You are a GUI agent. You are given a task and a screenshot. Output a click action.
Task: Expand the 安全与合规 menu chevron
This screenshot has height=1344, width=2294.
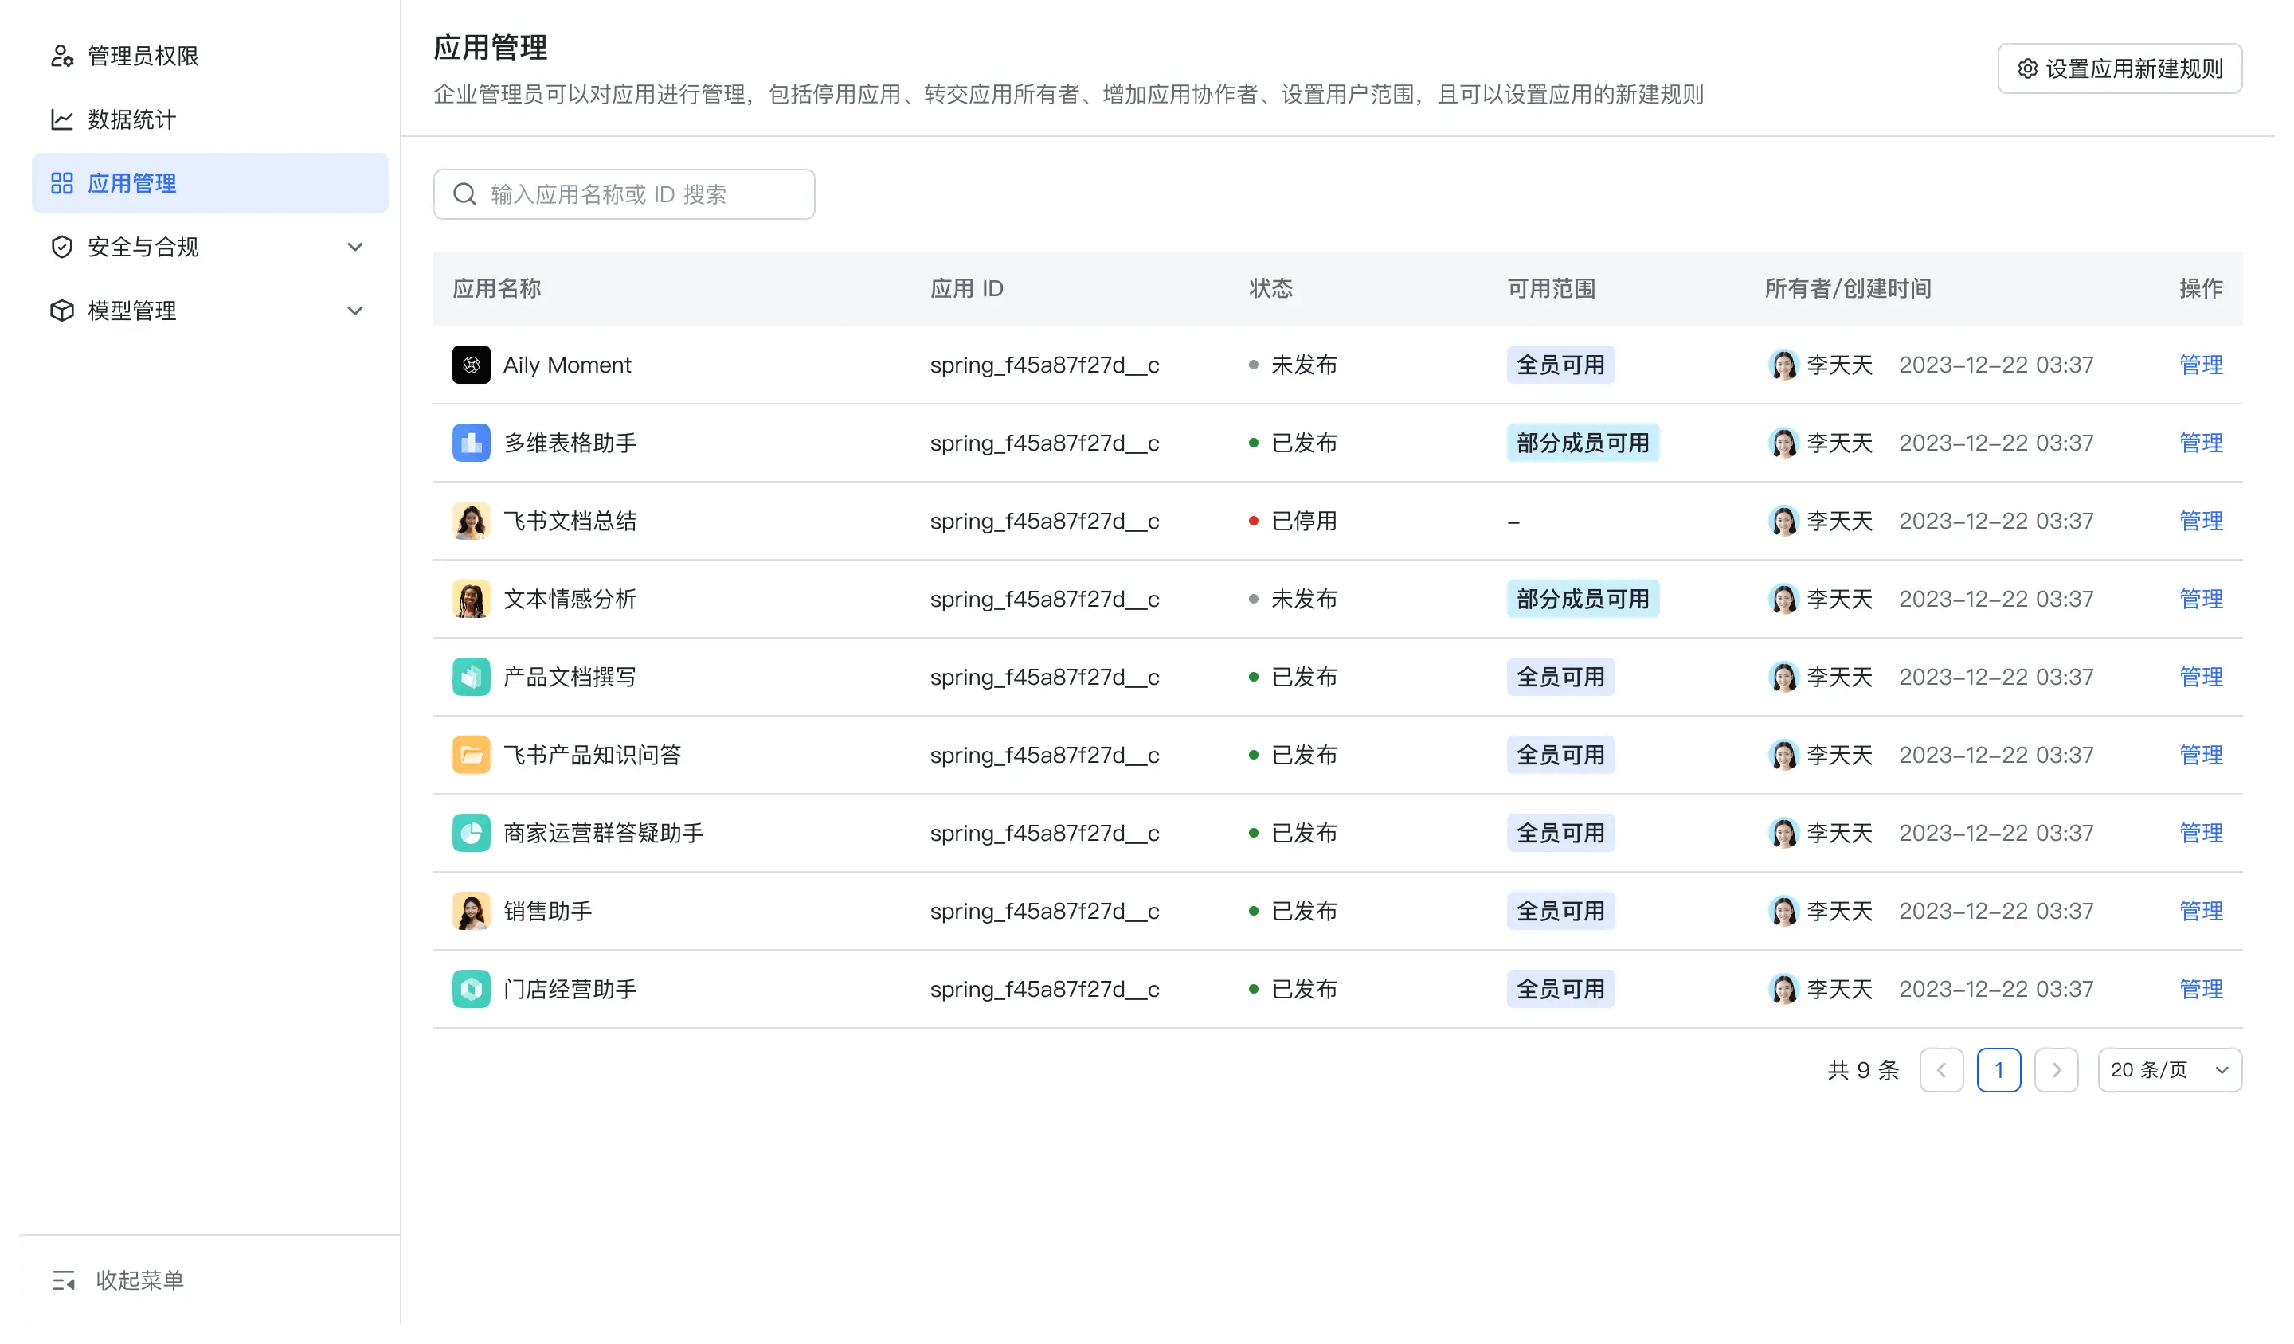(361, 250)
